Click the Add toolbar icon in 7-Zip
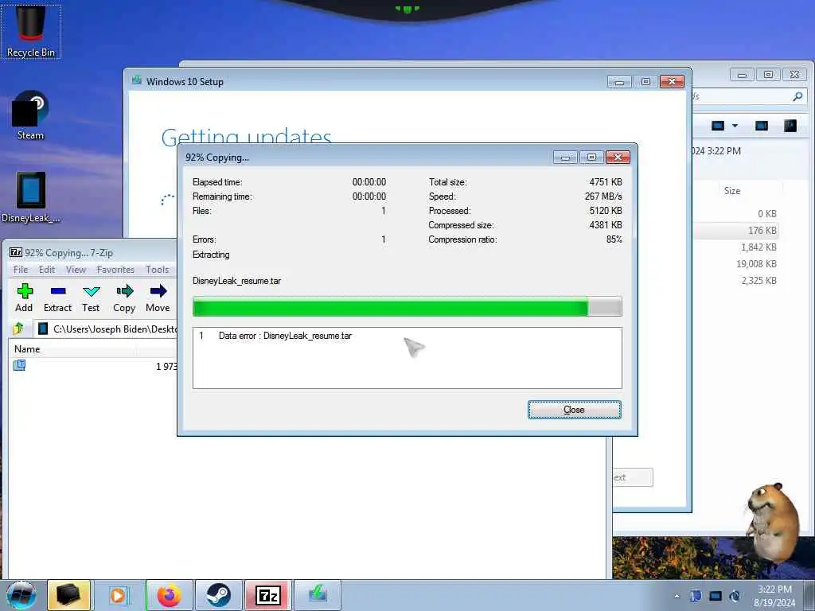815x611 pixels. pos(24,298)
